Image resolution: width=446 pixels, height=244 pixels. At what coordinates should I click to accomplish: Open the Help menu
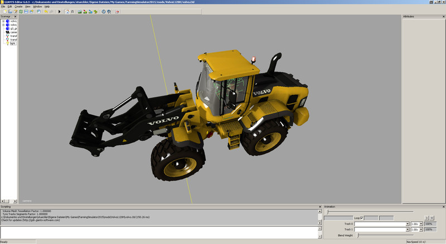click(x=47, y=6)
